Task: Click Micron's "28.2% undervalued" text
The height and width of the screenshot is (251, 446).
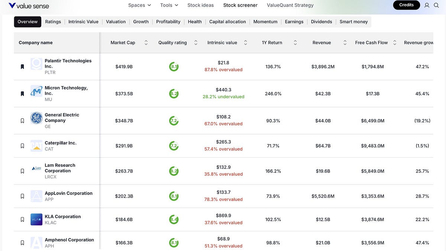Action: [223, 97]
